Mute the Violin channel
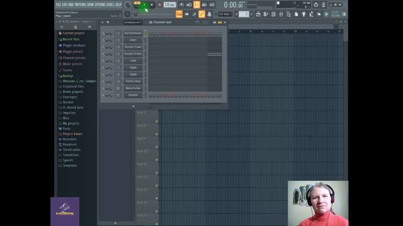Screen dimensions: 403x226 [103, 40]
